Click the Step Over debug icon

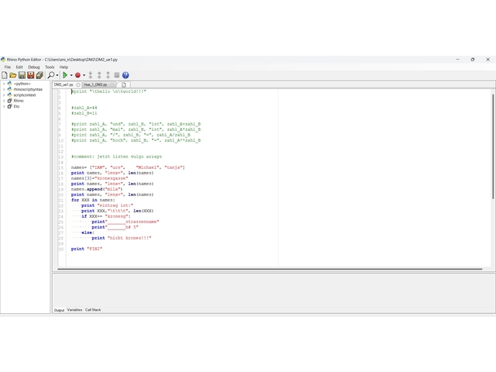tap(99, 75)
